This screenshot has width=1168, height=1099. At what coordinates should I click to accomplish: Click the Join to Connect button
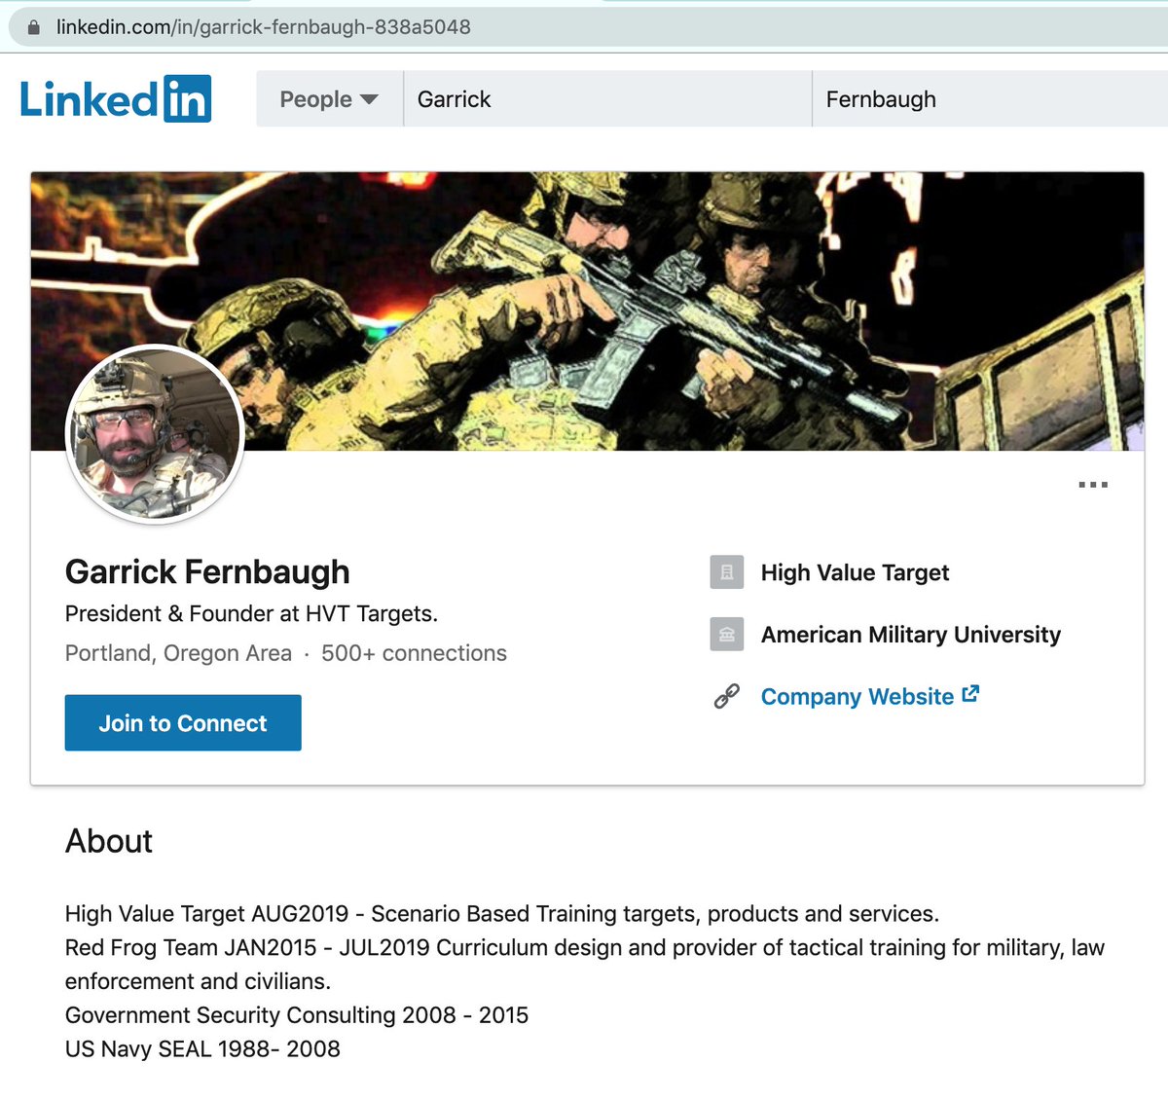click(183, 723)
